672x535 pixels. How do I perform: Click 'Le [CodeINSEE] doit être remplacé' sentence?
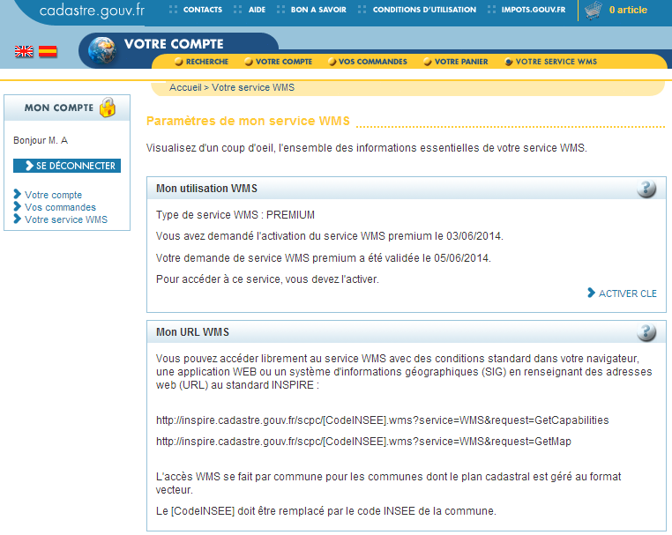(x=325, y=511)
